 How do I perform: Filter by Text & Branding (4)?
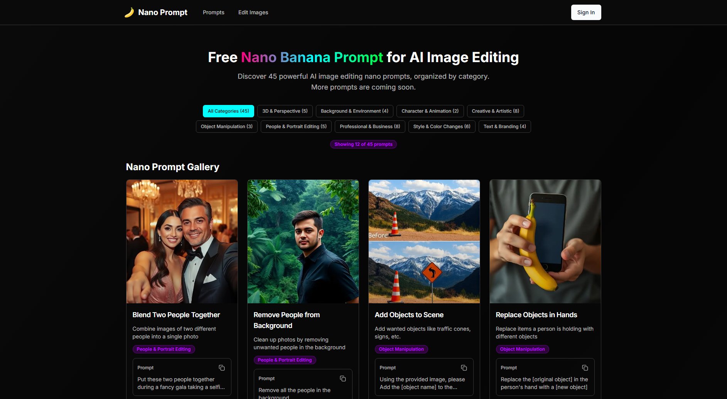pyautogui.click(x=505, y=127)
